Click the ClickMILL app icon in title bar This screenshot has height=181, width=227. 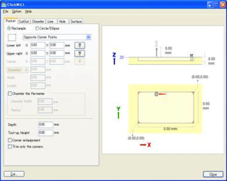pos(4,5)
